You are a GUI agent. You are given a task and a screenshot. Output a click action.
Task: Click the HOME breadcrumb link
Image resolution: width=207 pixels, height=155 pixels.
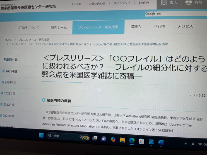[x=8, y=40]
